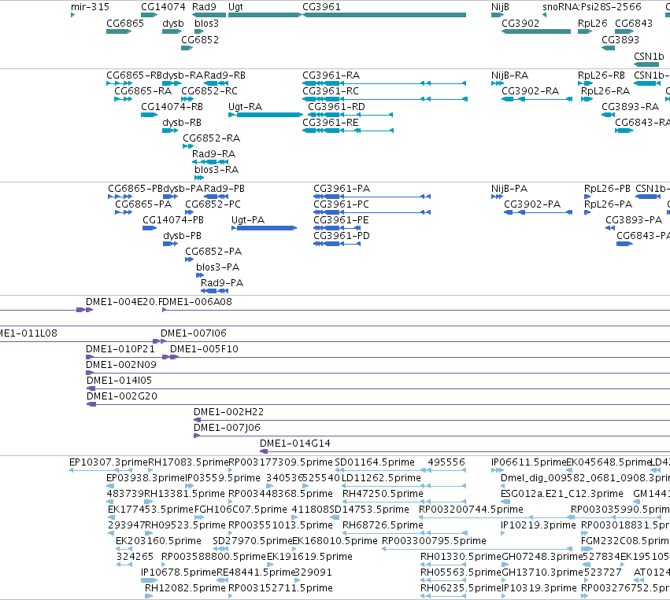The height and width of the screenshot is (600, 670).
Task: Click the DME1-010P21 clone label
Action: (120, 349)
